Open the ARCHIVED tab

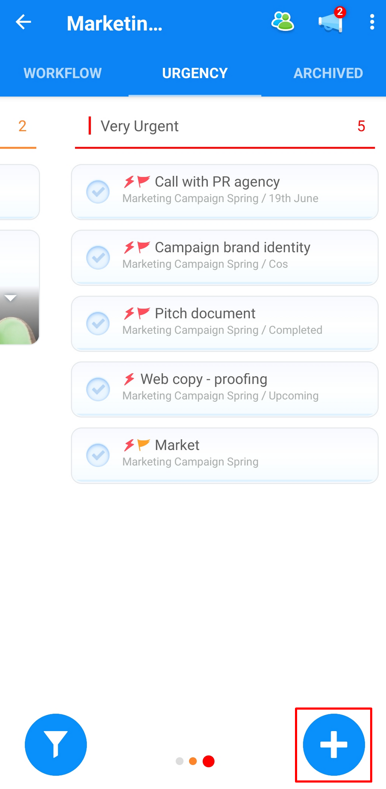pos(328,73)
